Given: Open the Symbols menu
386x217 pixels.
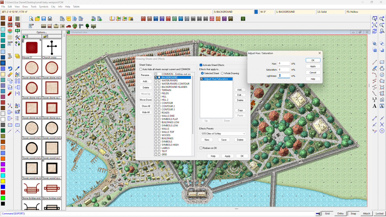Looking at the screenshot, I should click(43, 7).
